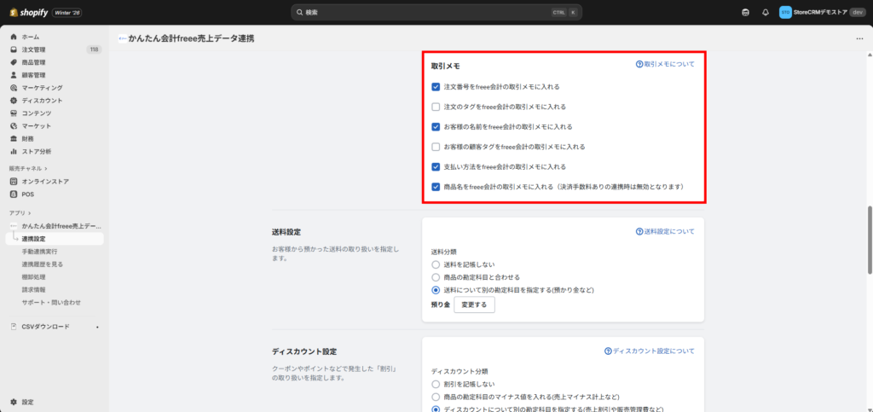Click the StoreCRM store avatar
The height and width of the screenshot is (412, 873).
pos(785,12)
